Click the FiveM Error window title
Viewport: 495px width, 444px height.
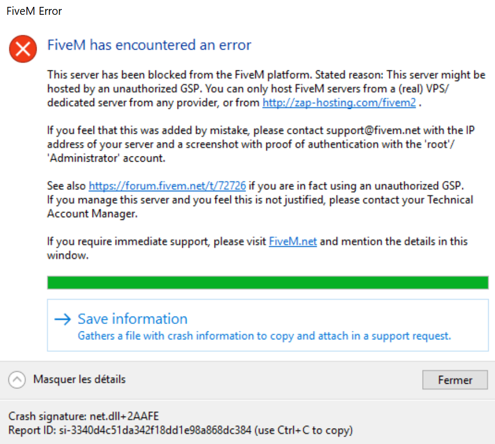pyautogui.click(x=33, y=11)
